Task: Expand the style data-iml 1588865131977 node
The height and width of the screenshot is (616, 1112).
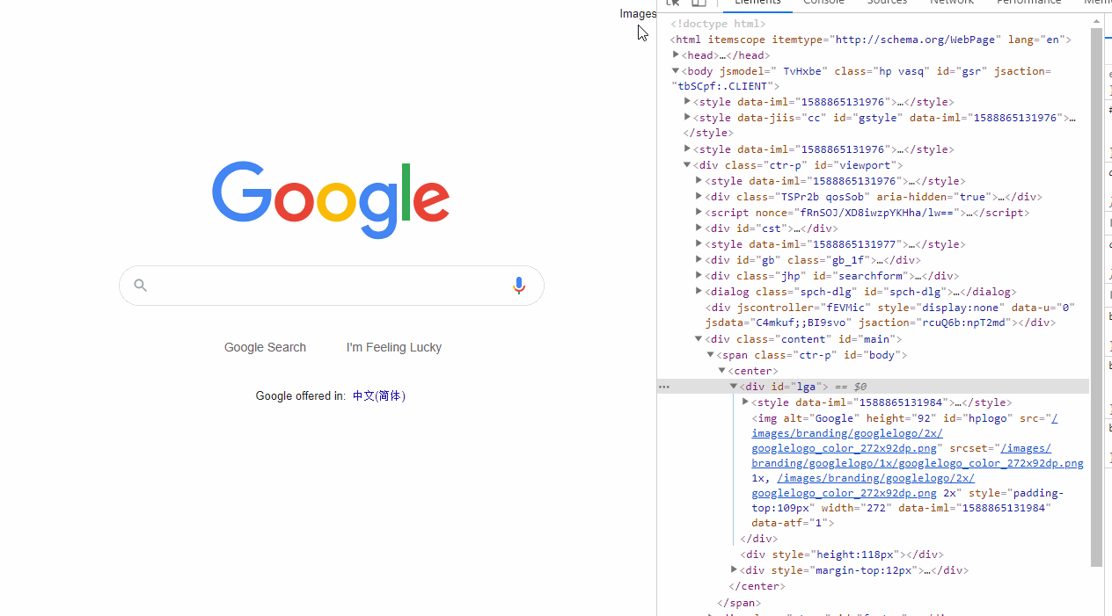Action: [699, 243]
